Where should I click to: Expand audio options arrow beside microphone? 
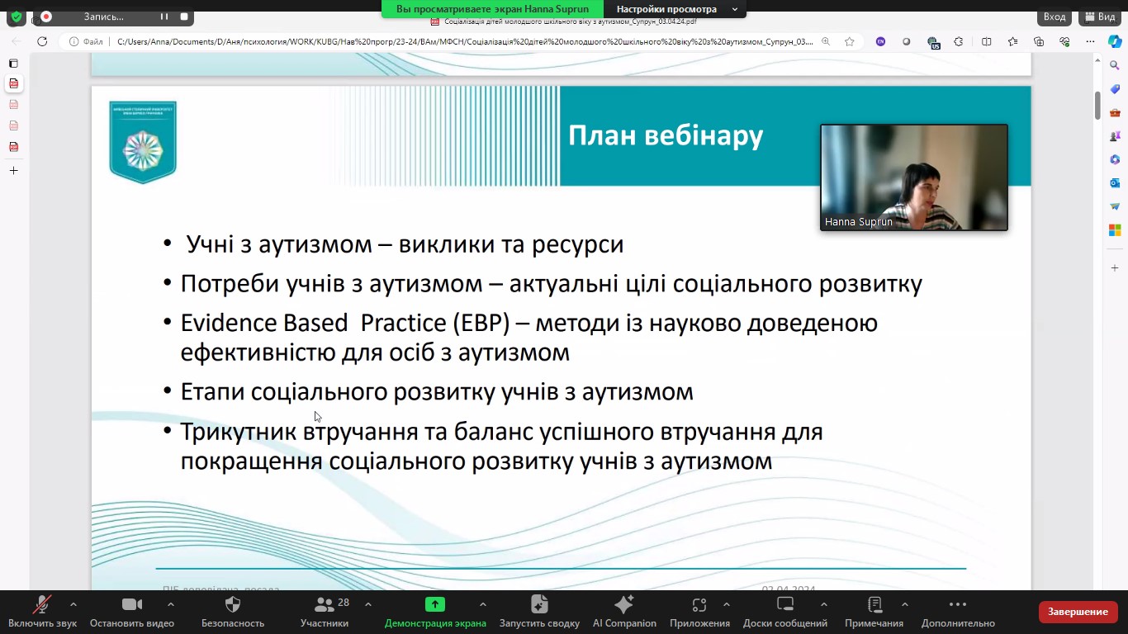[73, 604]
